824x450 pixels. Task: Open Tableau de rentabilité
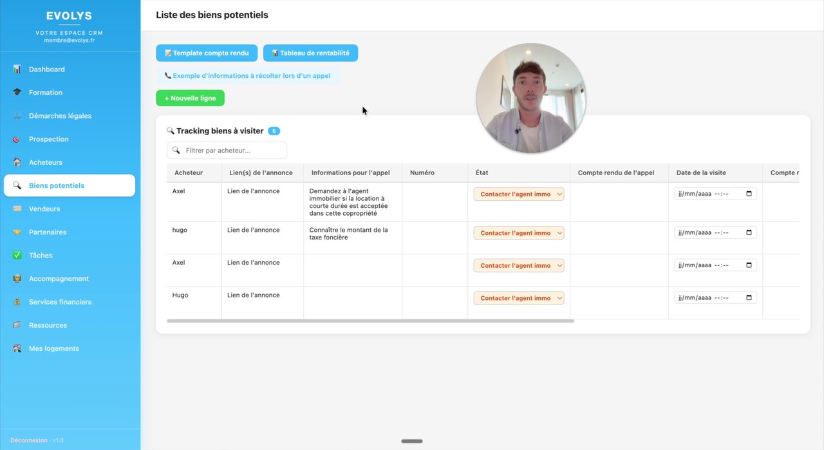[x=310, y=53]
